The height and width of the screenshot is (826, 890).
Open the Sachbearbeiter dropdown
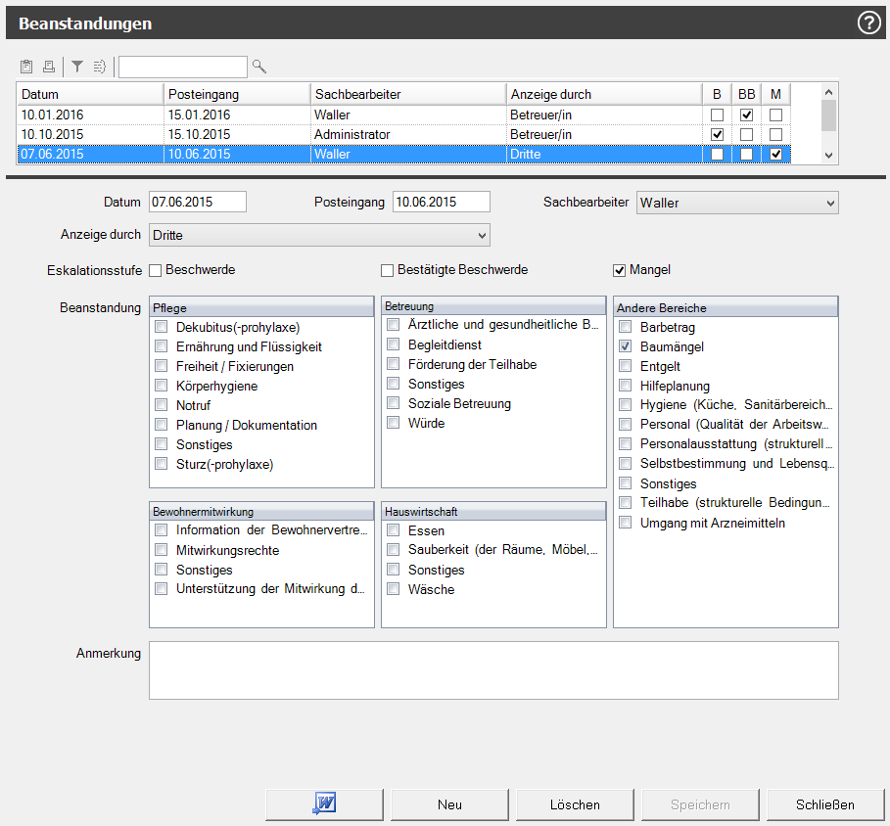pos(737,203)
